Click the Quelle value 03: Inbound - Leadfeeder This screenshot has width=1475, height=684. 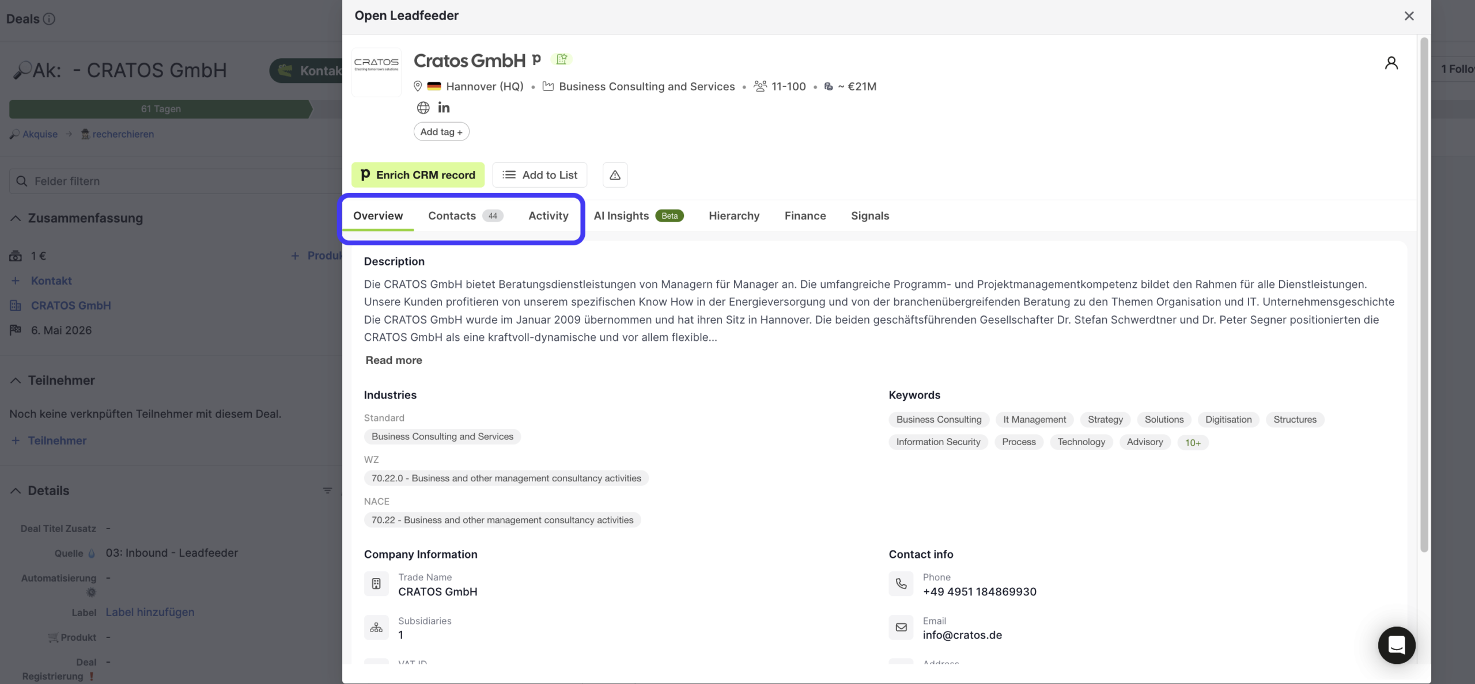(172, 553)
